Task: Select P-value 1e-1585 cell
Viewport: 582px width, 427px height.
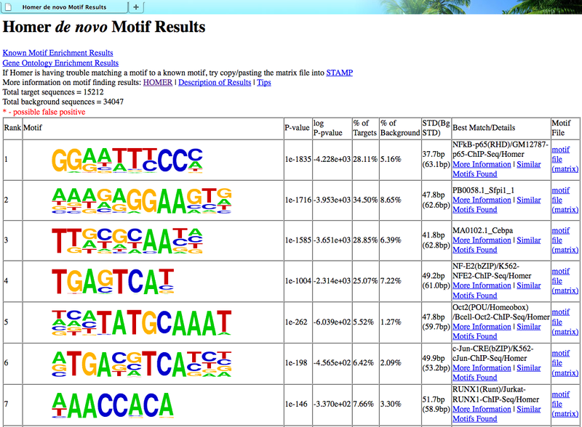Action: (298, 240)
